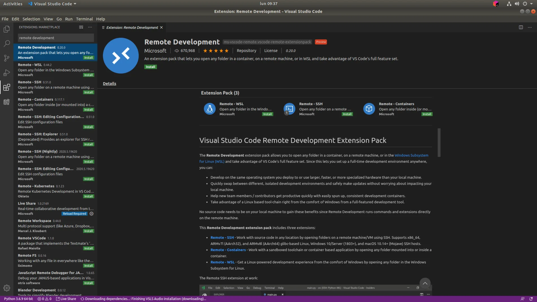The image size is (537, 302).
Task: Open the Selection menu
Action: point(31,19)
